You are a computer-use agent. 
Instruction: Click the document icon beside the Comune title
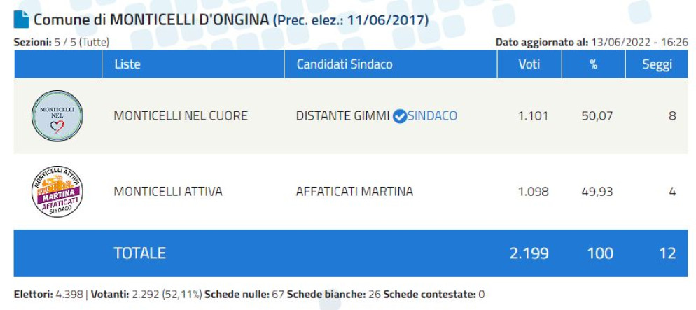[22, 20]
